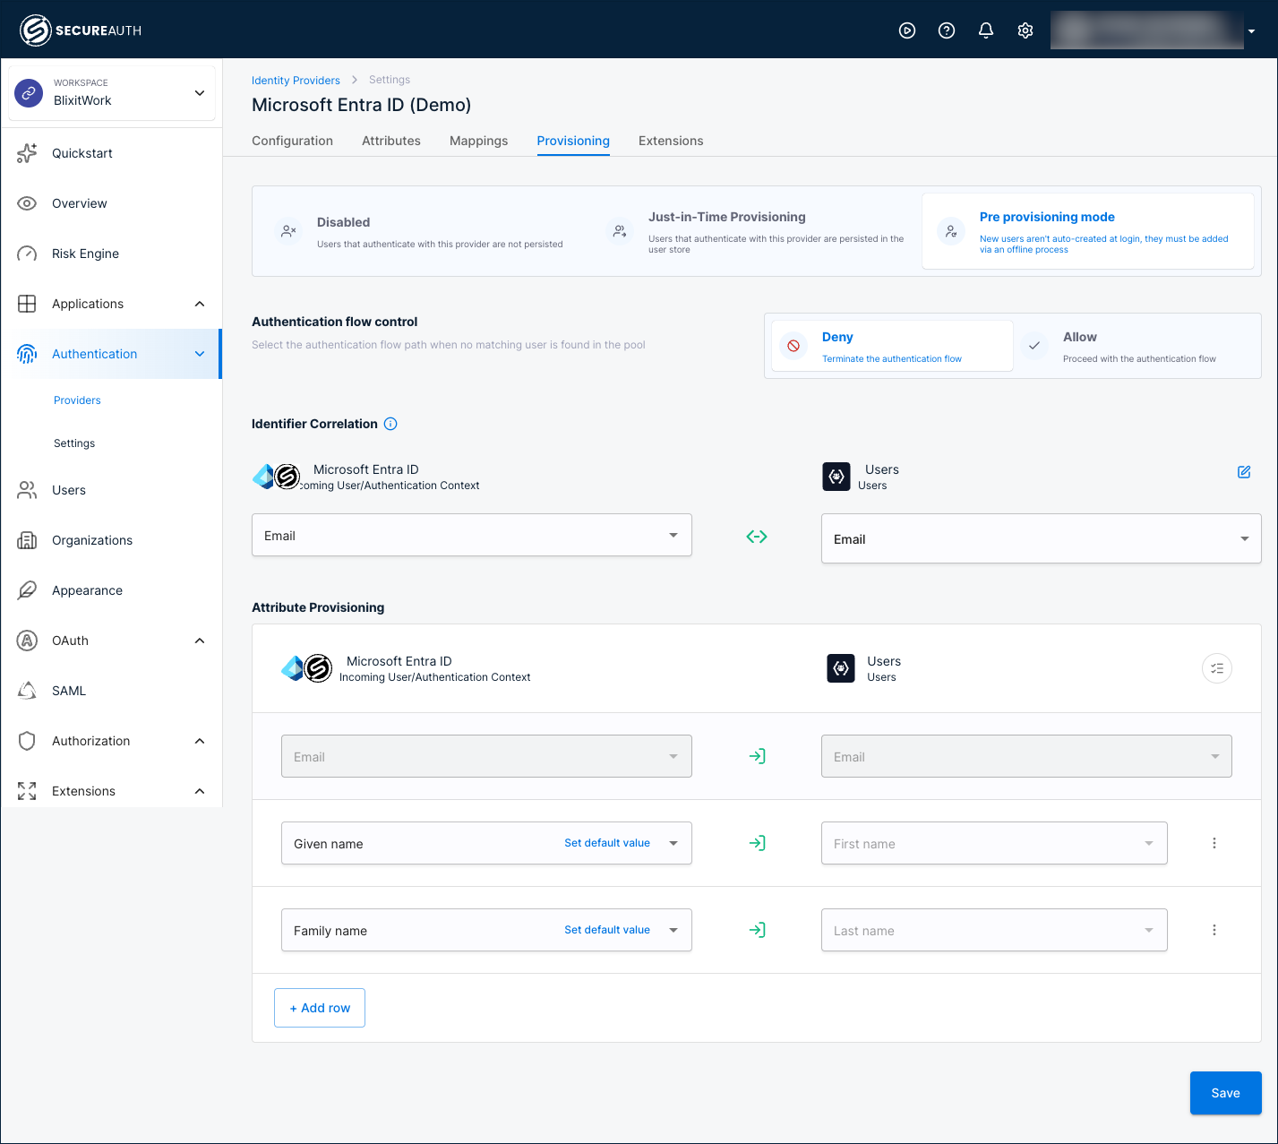Open the First name target dropdown
The image size is (1278, 1144).
(994, 843)
